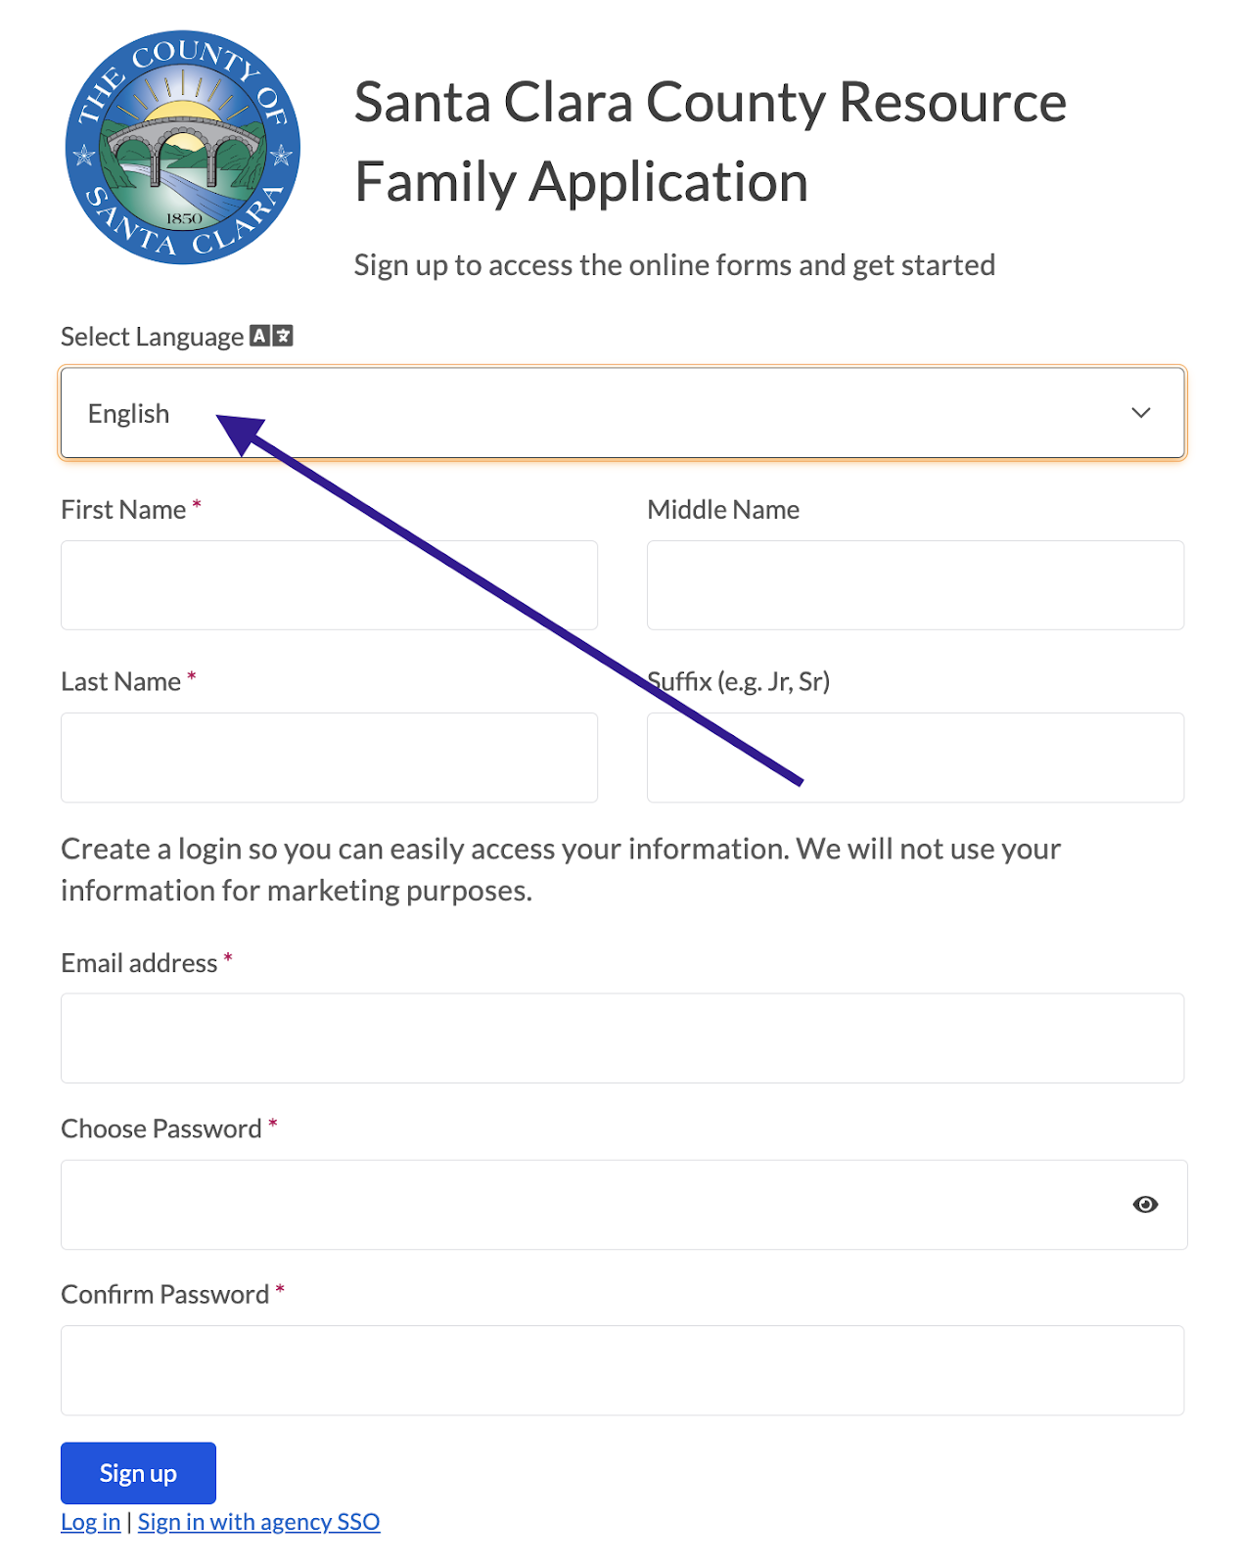Click the Select Language label text
The image size is (1238, 1566).
coord(152,337)
